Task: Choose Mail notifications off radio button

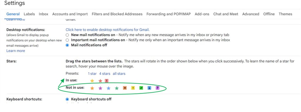Action: pyautogui.click(x=67, y=45)
